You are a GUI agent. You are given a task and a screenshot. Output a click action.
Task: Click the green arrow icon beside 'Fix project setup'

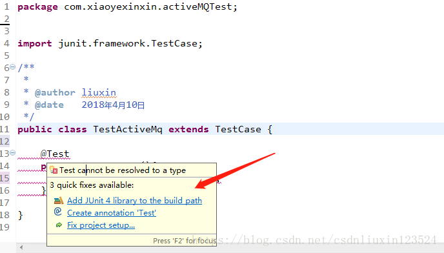click(x=59, y=225)
